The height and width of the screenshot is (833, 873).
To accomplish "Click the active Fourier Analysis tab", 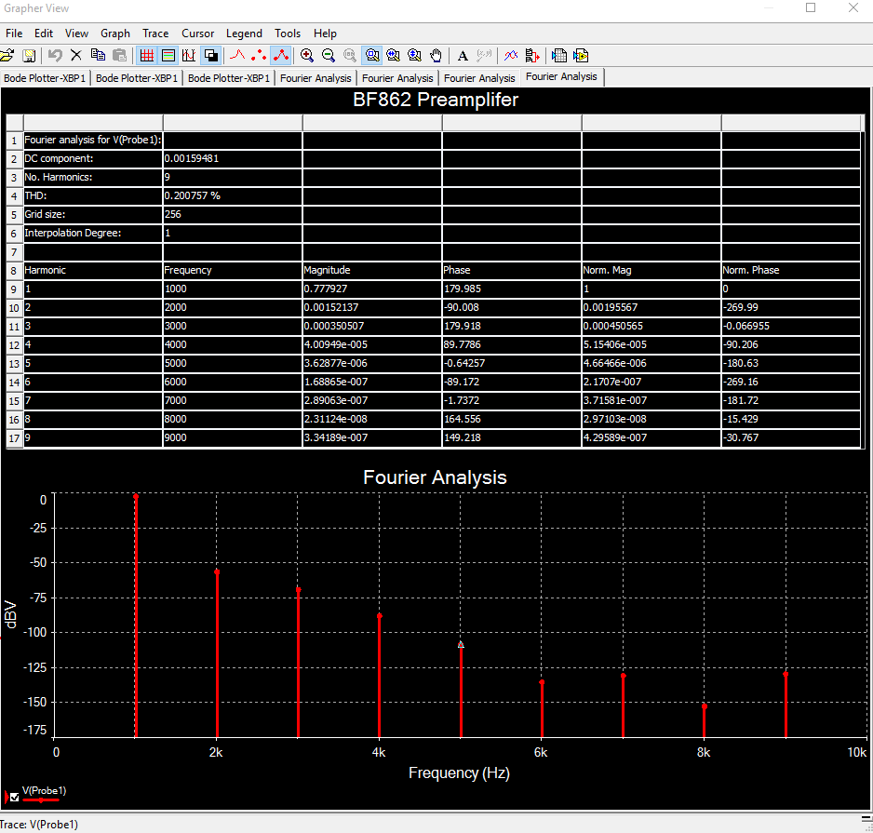I will click(x=561, y=77).
